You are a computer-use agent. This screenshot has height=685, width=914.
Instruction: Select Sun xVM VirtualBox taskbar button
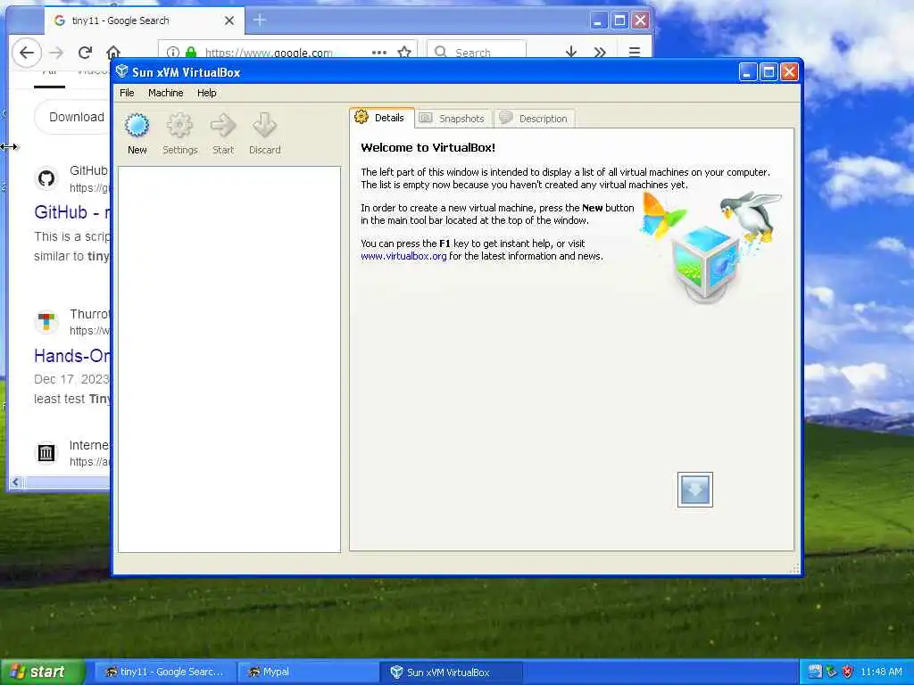[x=451, y=672]
